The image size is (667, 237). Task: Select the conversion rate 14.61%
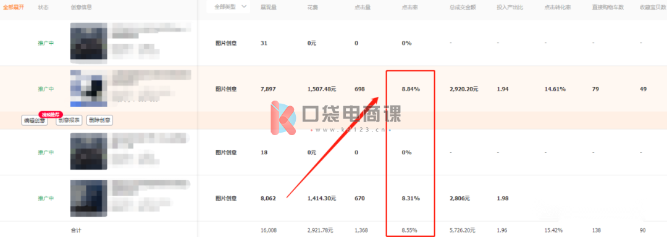pos(555,89)
